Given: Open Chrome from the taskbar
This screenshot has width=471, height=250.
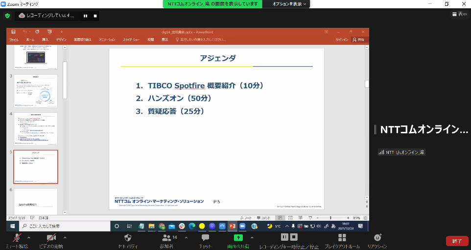Looking at the screenshot, I should 162,226.
